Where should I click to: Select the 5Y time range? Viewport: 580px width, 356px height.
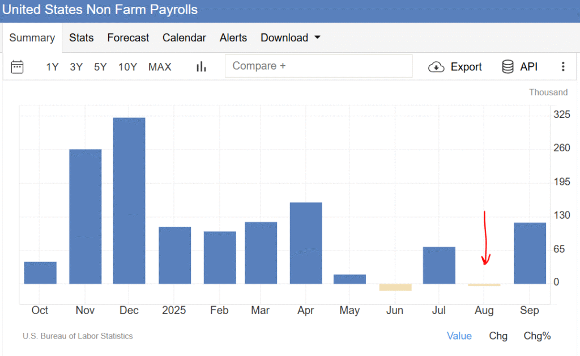pos(100,67)
